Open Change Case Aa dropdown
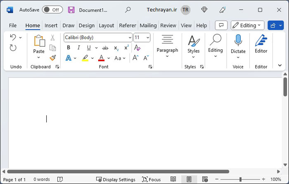The width and height of the screenshot is (289, 184). [x=120, y=58]
